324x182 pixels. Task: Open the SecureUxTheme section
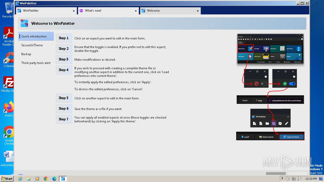click(36, 45)
